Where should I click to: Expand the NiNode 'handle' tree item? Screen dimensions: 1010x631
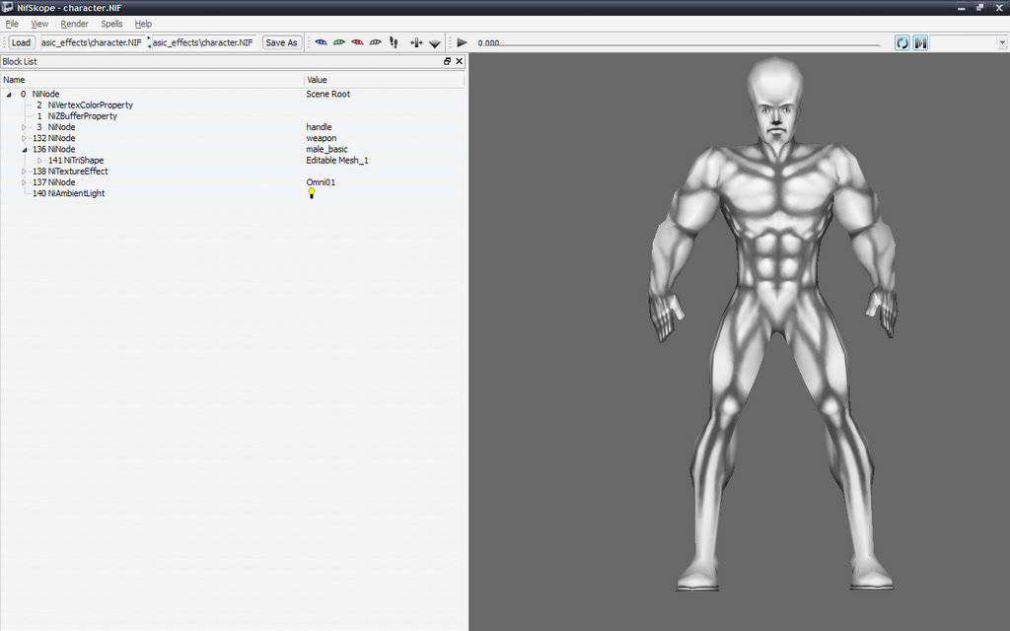25,127
